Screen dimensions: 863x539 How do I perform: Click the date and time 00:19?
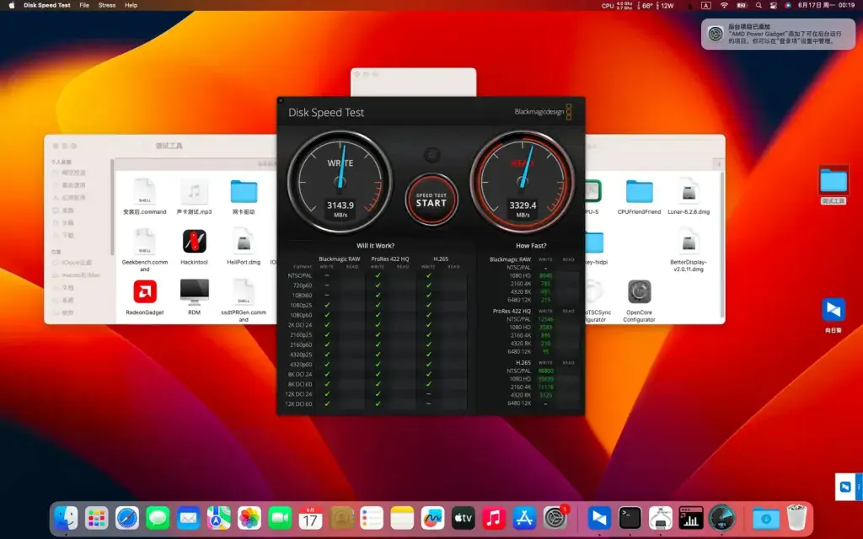coord(826,6)
